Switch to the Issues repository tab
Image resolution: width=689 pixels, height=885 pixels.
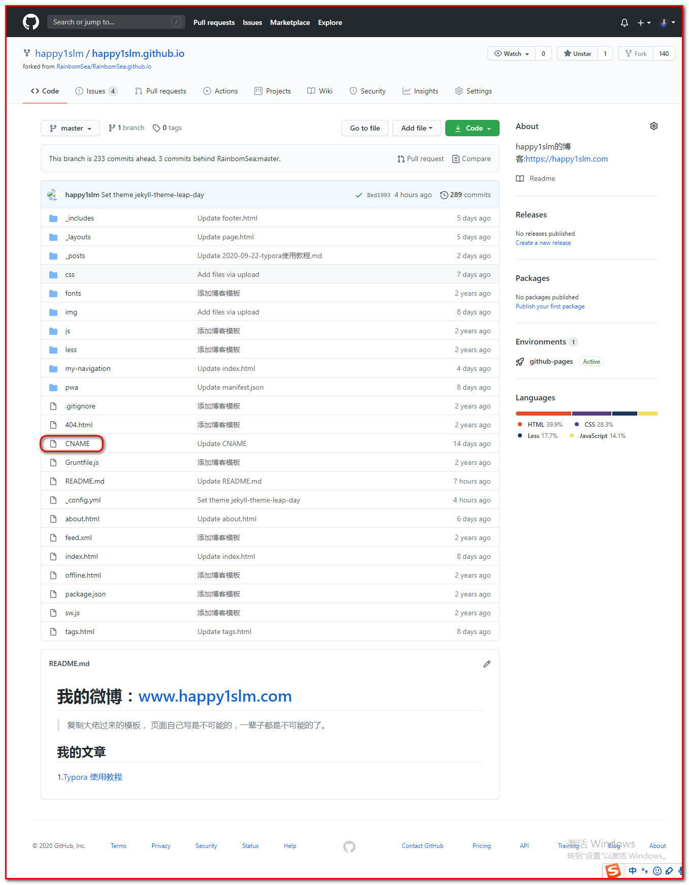[x=96, y=91]
